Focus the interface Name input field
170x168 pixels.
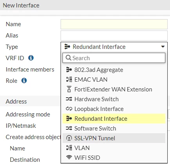point(114,24)
